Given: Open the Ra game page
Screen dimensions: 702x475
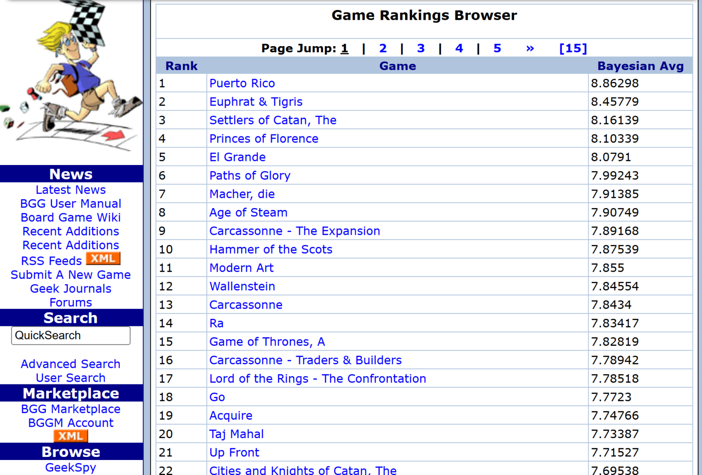Looking at the screenshot, I should tap(216, 323).
